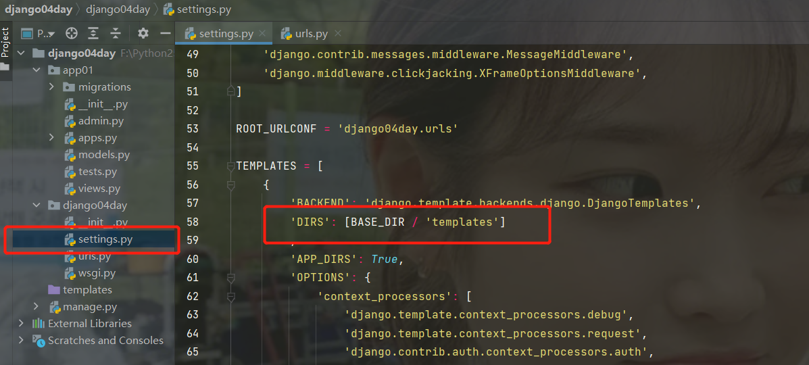This screenshot has height=365, width=809.
Task: Click the Expand All icon in Project toolbar
Action: pos(93,34)
